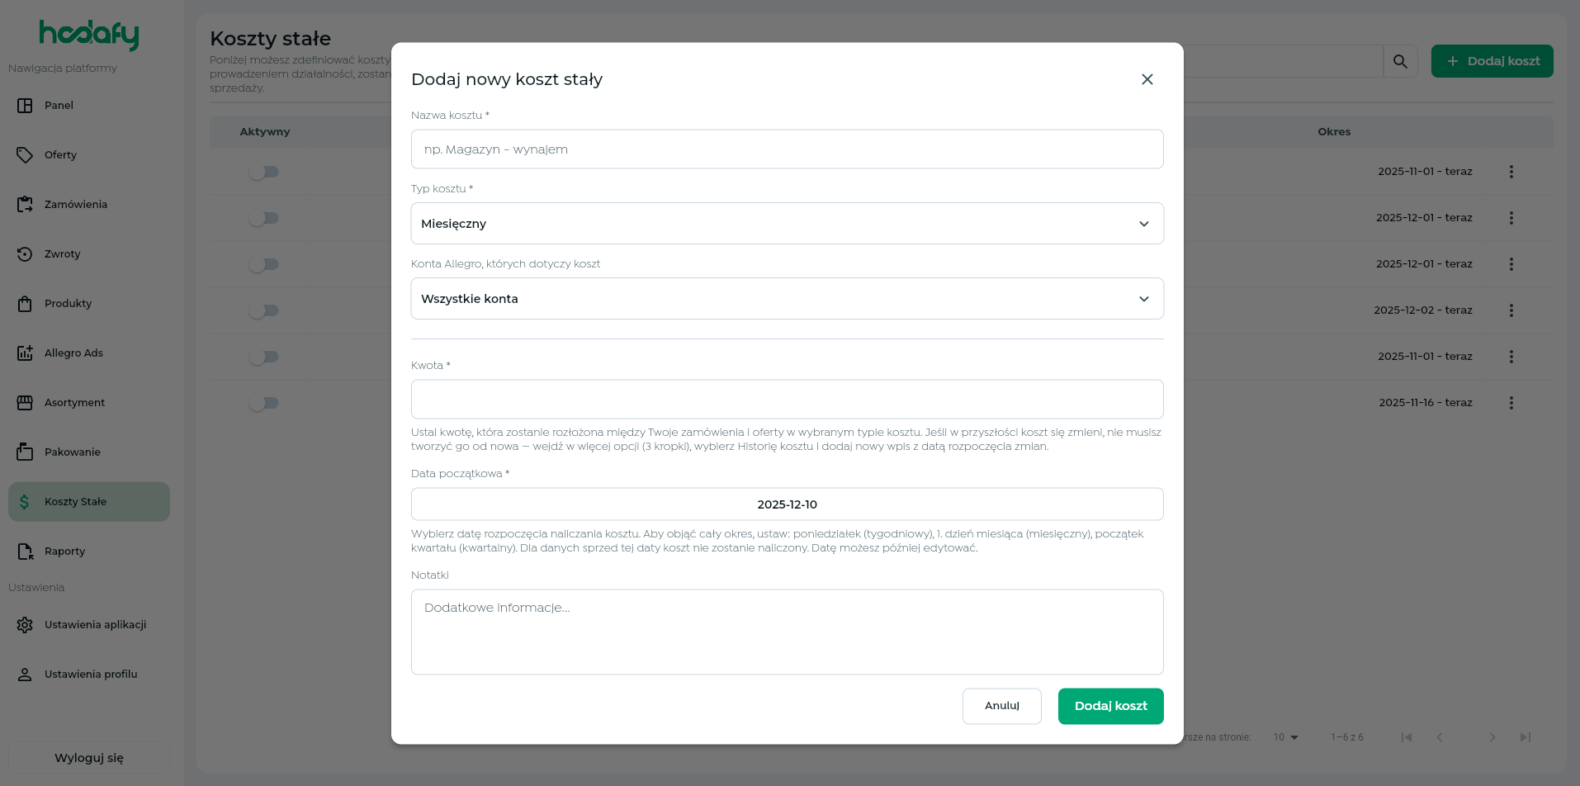Open Zamówienia orders icon

click(25, 205)
